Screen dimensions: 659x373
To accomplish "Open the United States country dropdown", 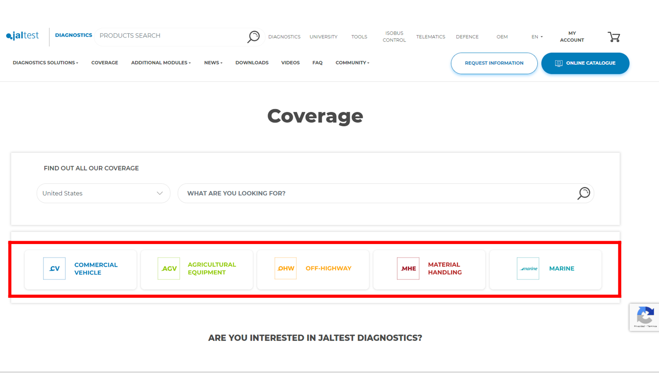I will click(103, 193).
